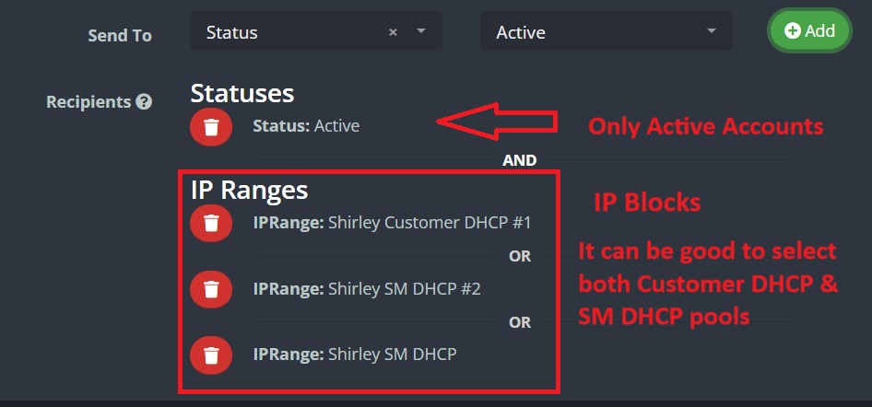Viewport: 872px width, 407px height.
Task: Click trash icon beside Shirley SM DHCP #2
Action: point(211,289)
